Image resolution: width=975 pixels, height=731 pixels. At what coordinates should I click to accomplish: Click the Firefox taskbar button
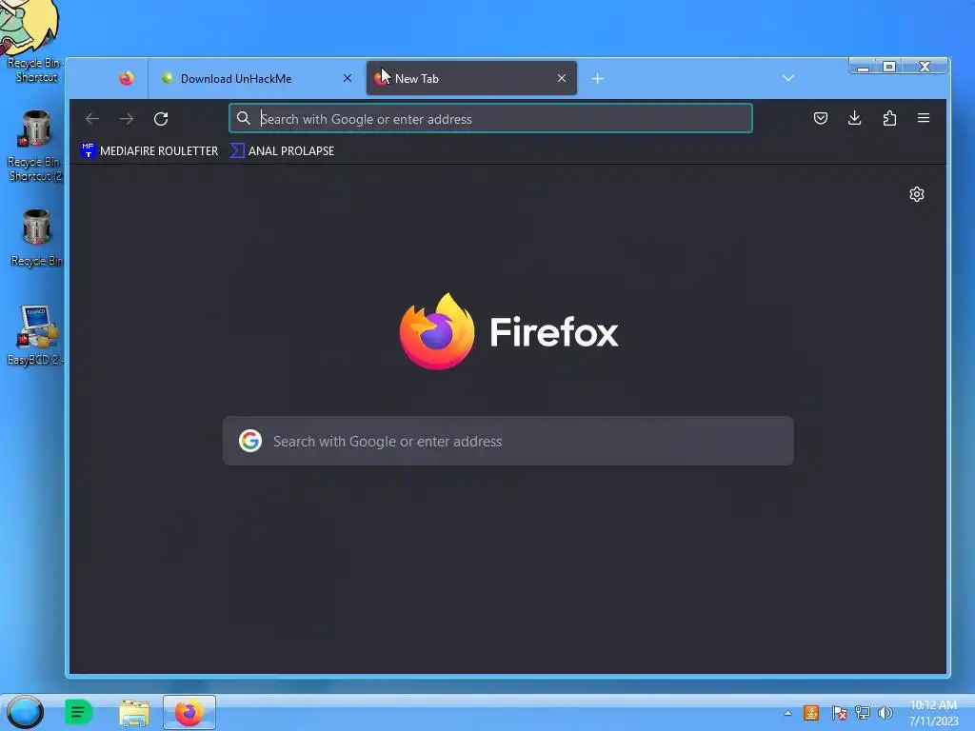189,712
